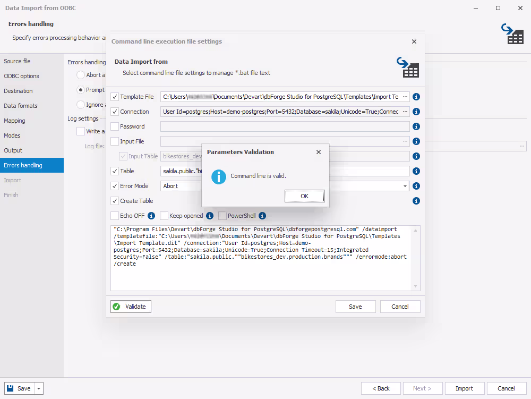Uncheck the Create Table checkbox

pos(115,201)
